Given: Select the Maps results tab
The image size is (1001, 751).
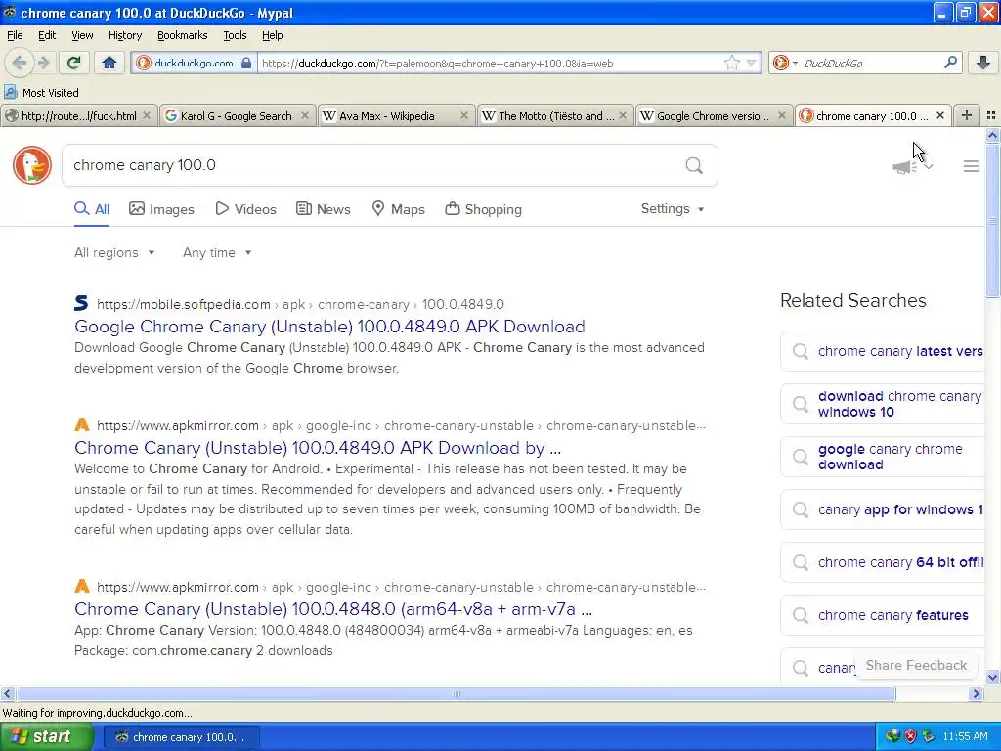Looking at the screenshot, I should tap(398, 209).
